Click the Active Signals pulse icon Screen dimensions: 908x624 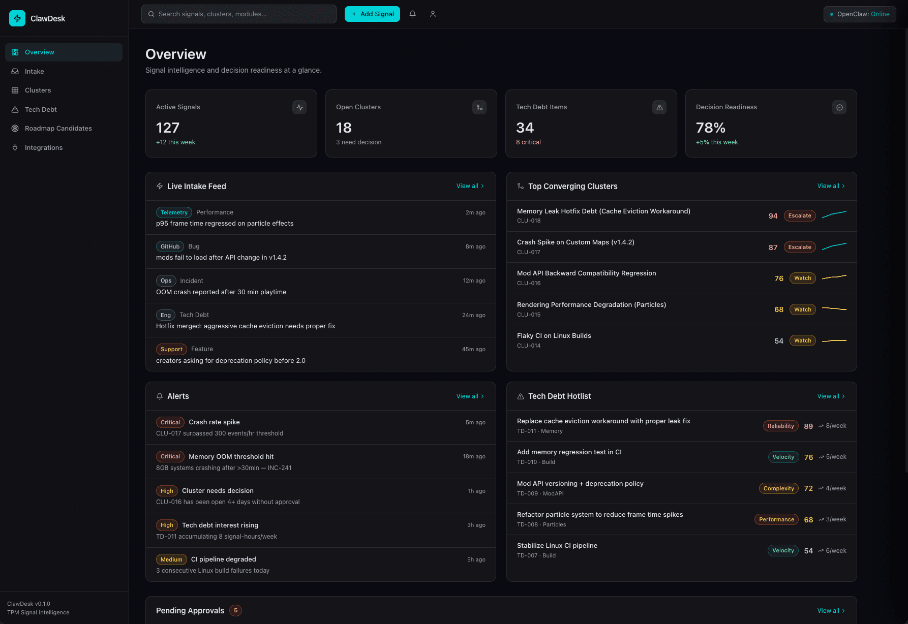299,107
